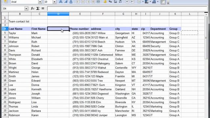This screenshot has width=210, height=118.
Task: Select highlighted column D header
Action: pos(58,14)
